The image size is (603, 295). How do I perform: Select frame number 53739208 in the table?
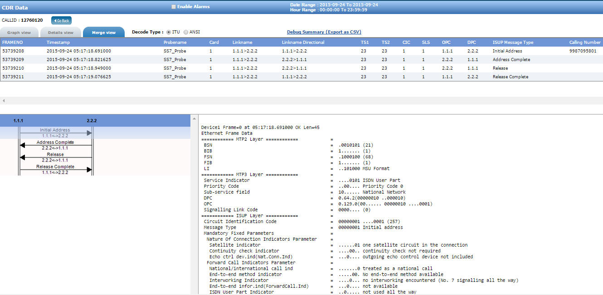tap(13, 51)
